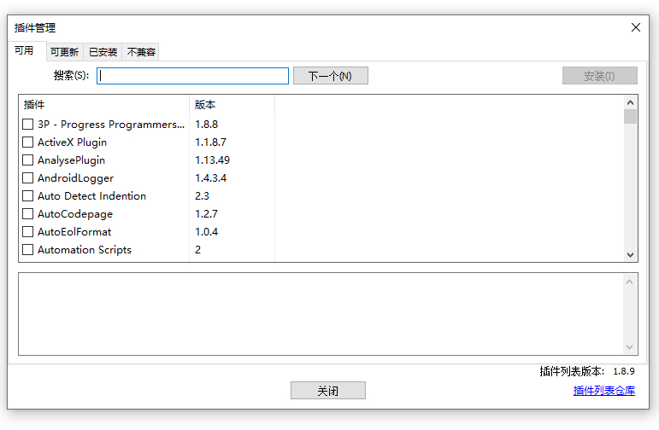Viewport: 659px width, 430px height.
Task: Click the plugin list scrollbar thumb
Action: pos(630,116)
